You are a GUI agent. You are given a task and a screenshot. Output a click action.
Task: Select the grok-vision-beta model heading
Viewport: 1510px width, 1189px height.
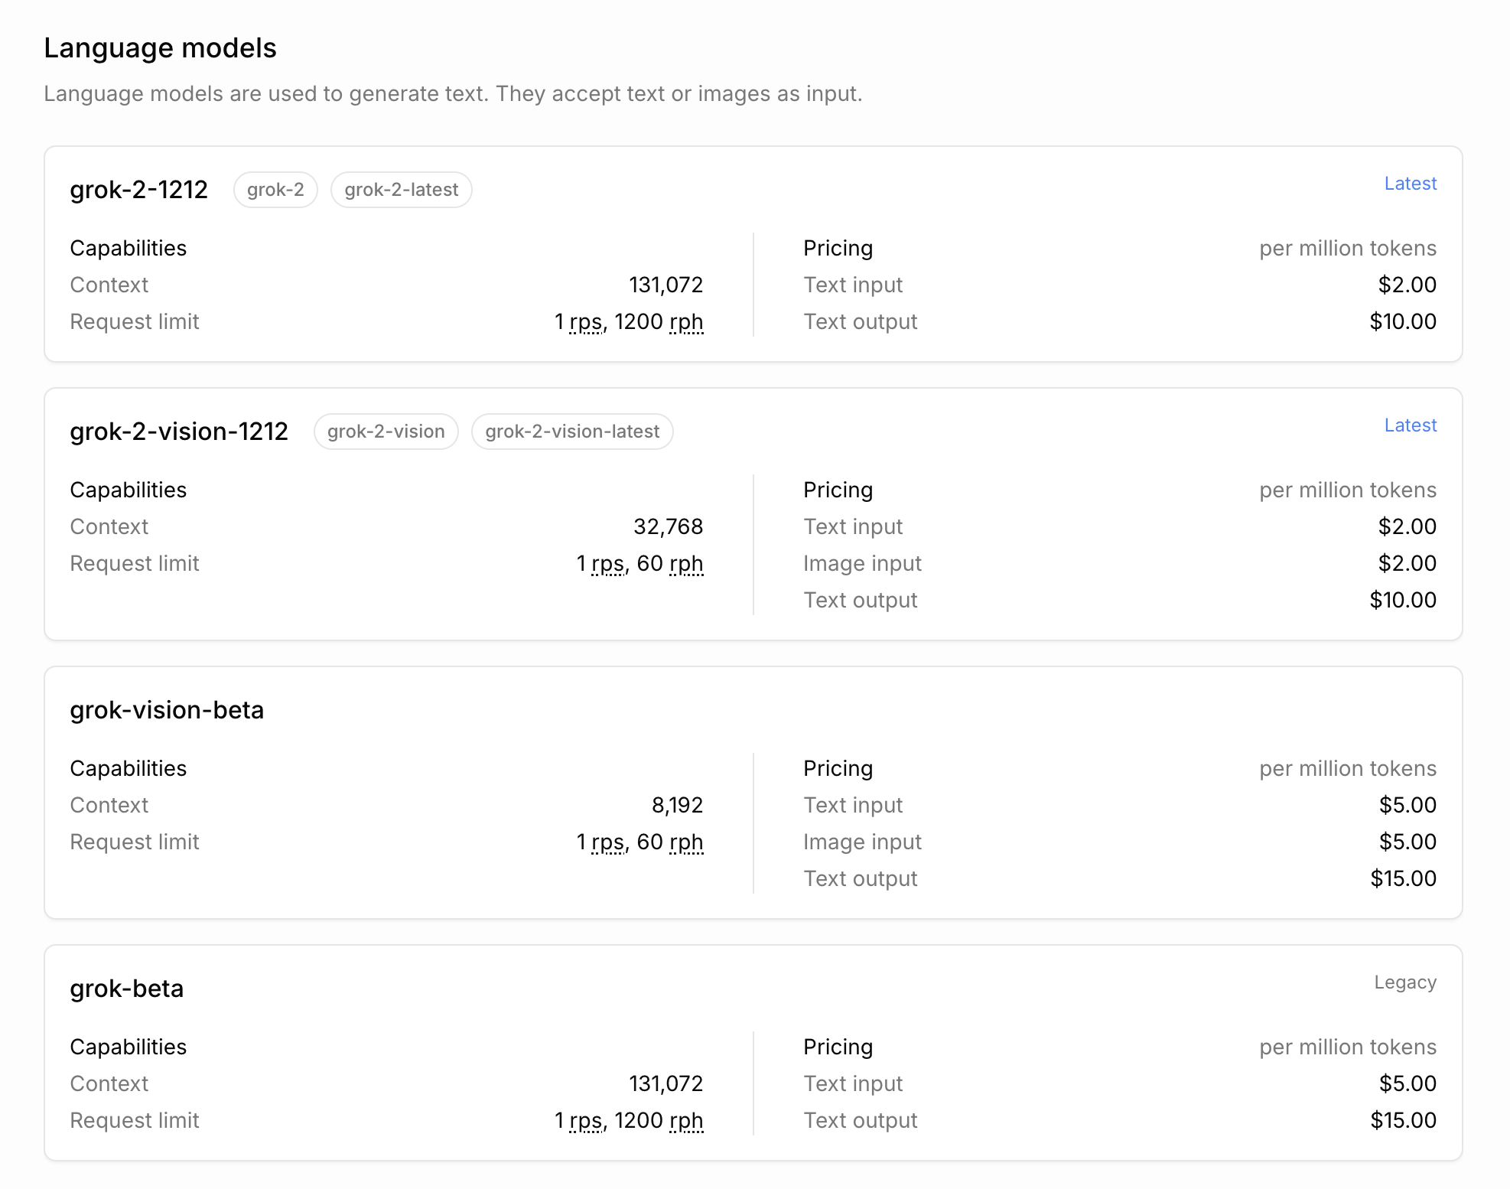click(x=167, y=710)
